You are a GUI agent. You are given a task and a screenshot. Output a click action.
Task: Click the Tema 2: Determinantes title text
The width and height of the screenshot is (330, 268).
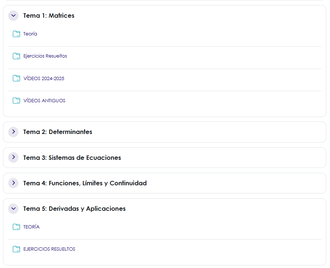pyautogui.click(x=58, y=132)
